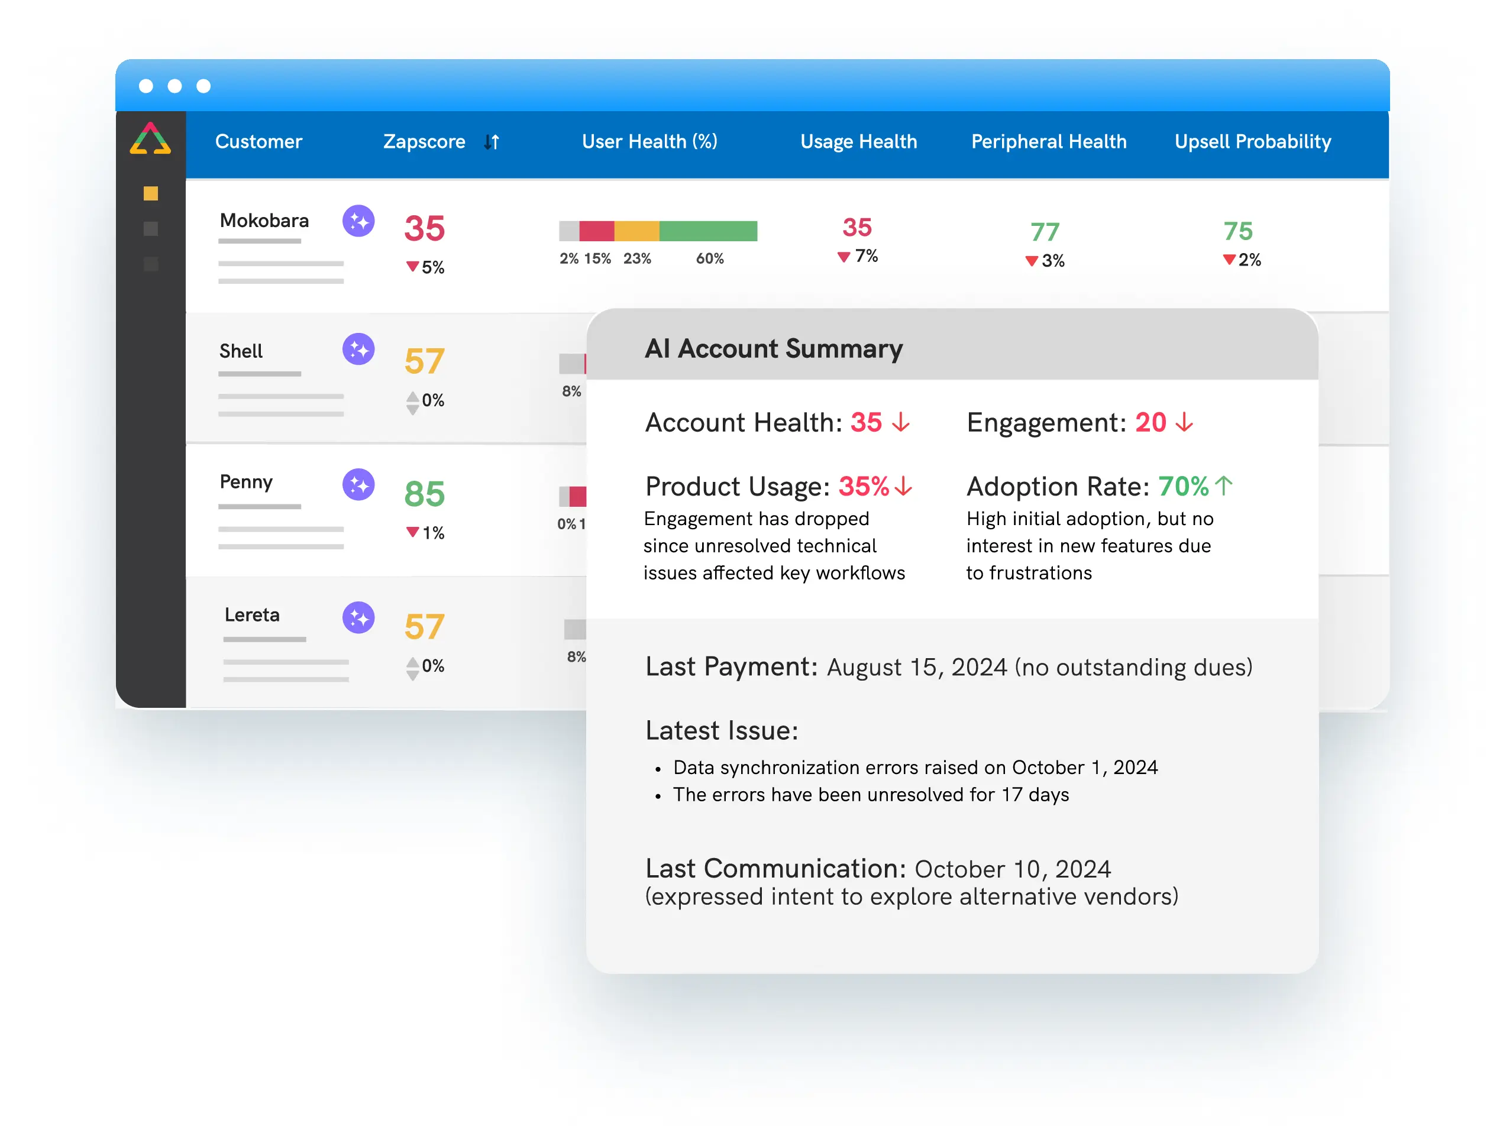Screen dimensions: 1506x1146
Task: Click the 15% label under Mokobara's bar
Action: click(597, 258)
